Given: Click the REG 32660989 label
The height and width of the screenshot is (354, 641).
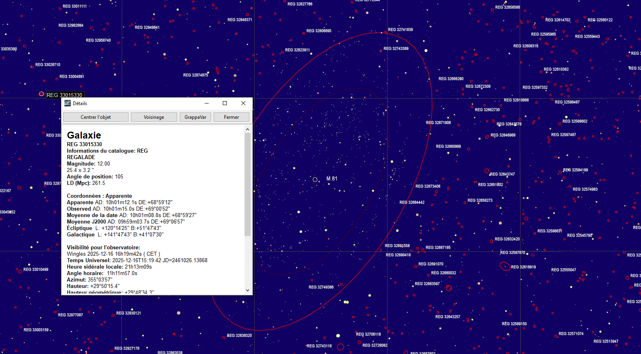Looking at the screenshot, I should coord(448,146).
